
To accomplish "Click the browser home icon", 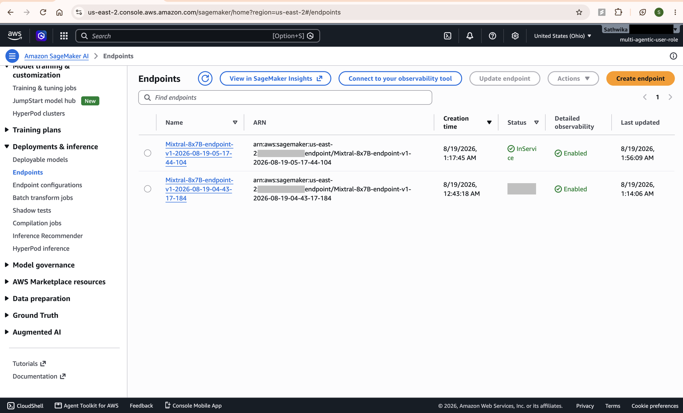I will click(x=60, y=12).
